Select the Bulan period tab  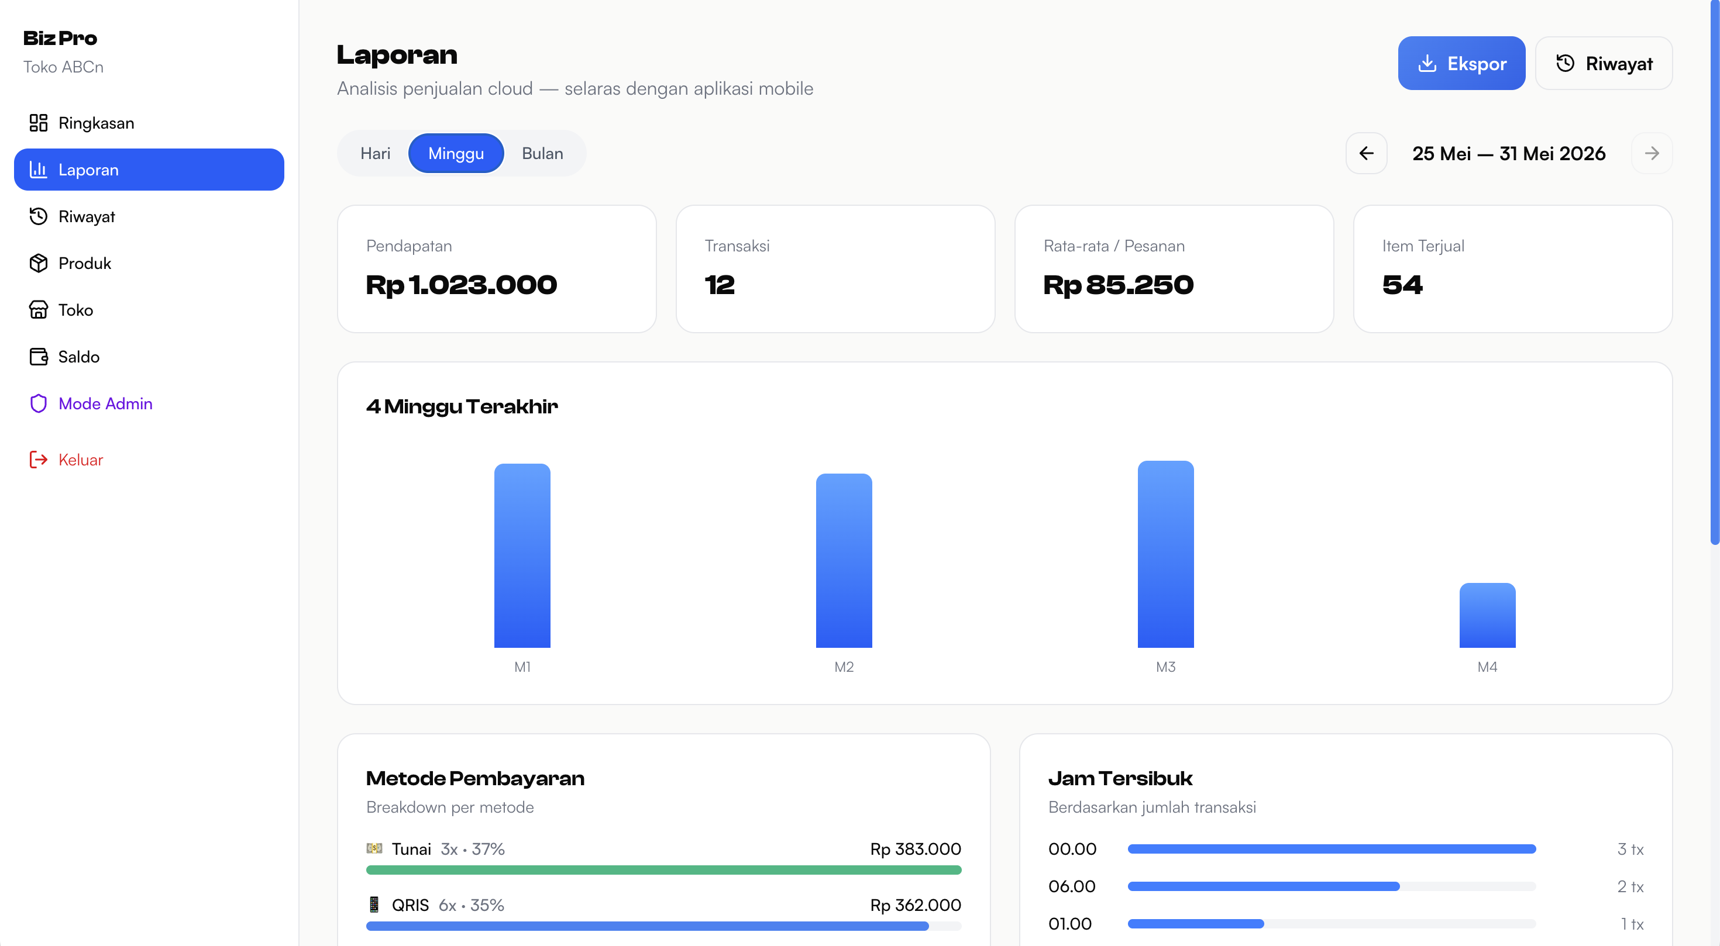(x=542, y=153)
